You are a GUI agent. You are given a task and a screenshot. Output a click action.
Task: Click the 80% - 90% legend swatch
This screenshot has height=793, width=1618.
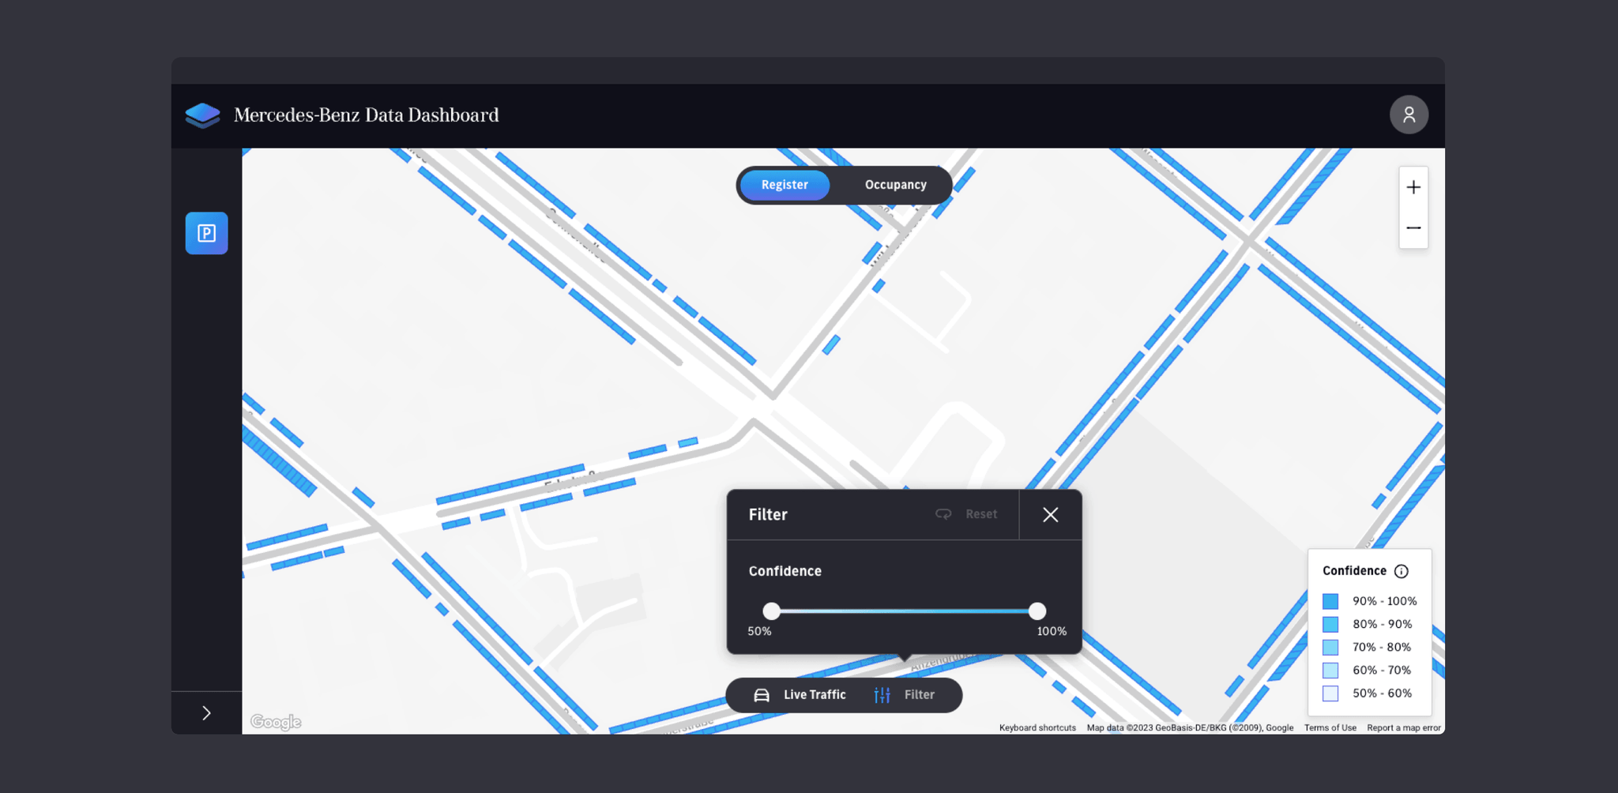1330,624
